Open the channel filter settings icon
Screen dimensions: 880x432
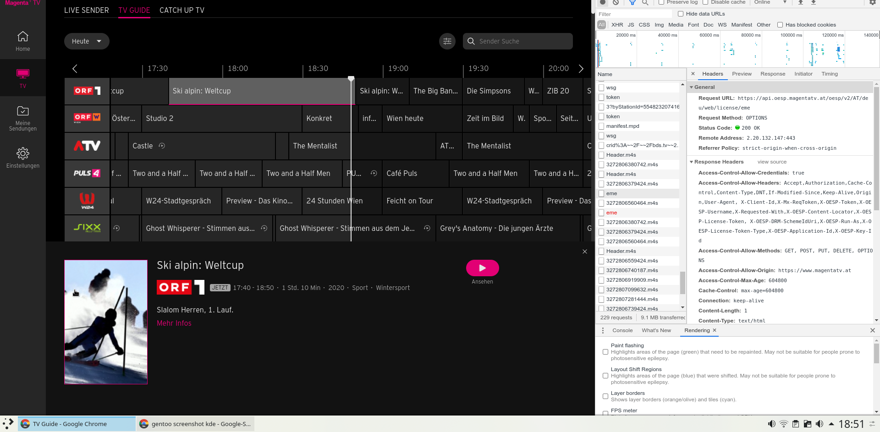click(x=447, y=41)
